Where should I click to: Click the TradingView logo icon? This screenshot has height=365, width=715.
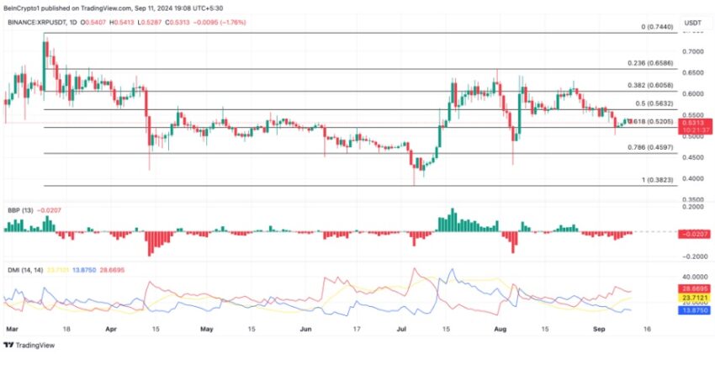[8, 346]
